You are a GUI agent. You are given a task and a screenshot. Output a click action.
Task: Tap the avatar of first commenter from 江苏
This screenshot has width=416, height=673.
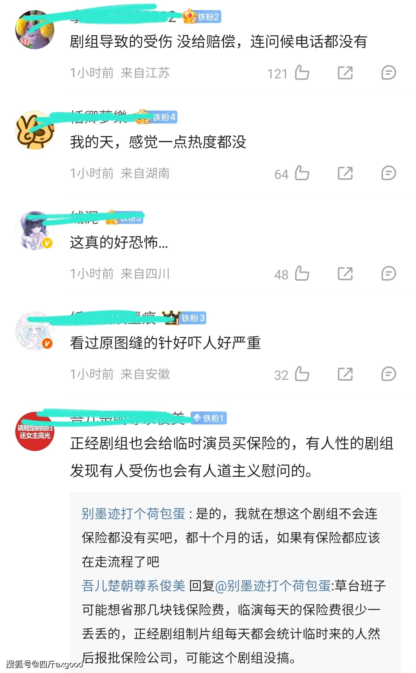click(x=35, y=30)
